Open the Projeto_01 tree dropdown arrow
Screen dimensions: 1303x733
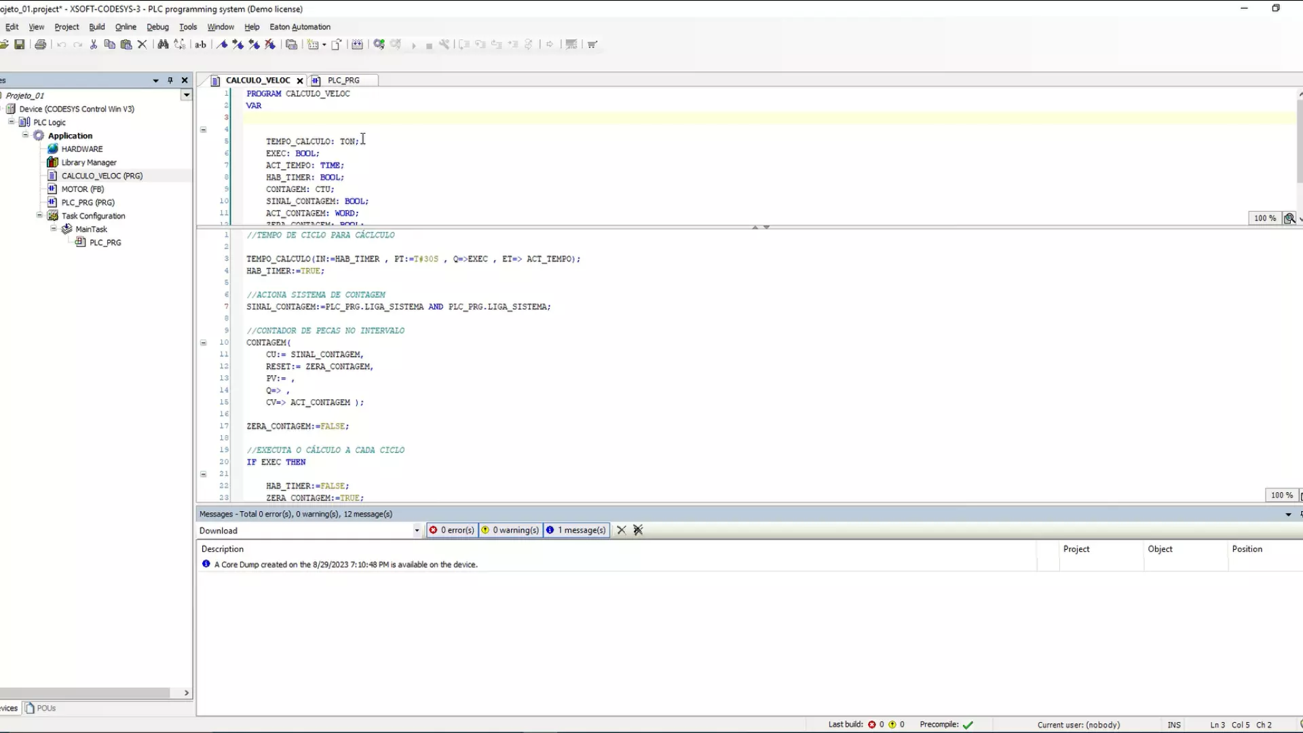(x=186, y=95)
